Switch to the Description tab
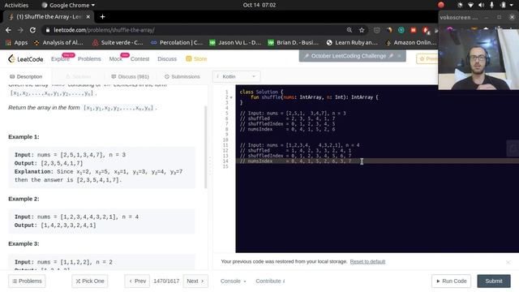Viewport: 519px width, 292px height. pos(26,76)
